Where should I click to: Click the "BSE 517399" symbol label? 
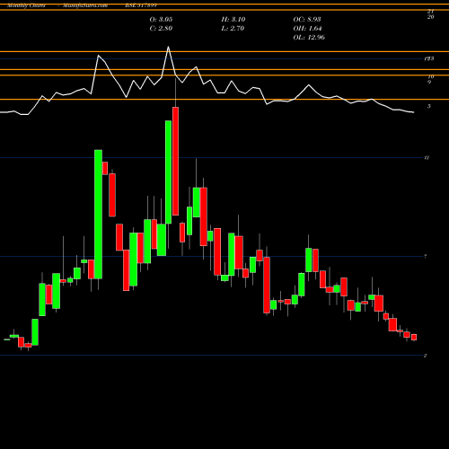click(141, 5)
